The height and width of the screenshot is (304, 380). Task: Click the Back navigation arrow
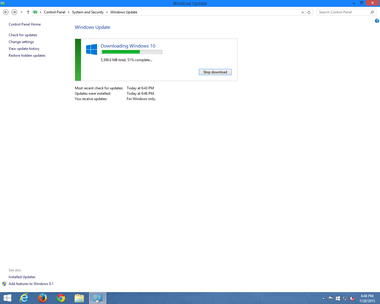[6, 12]
